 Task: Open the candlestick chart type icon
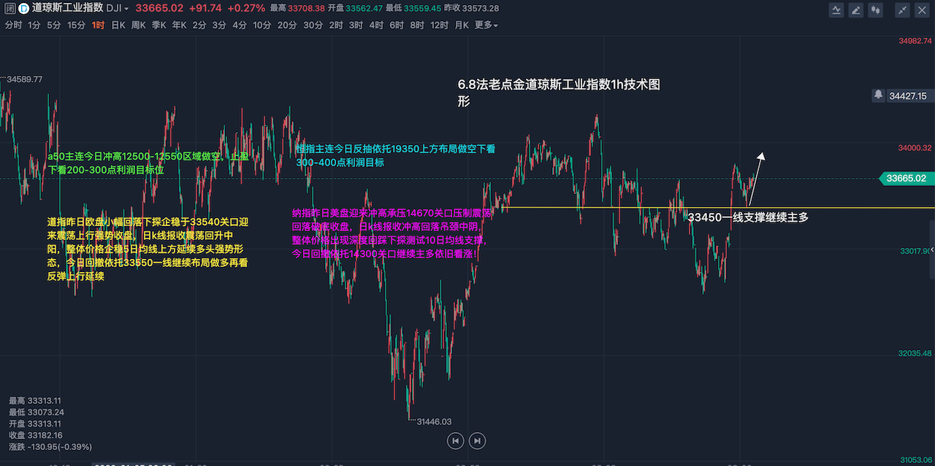coord(875,9)
